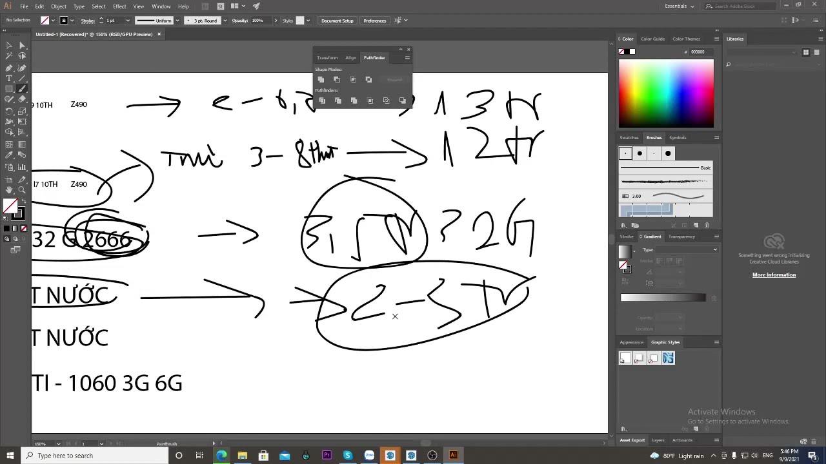Click Minus Front shape mode icon
This screenshot has width=826, height=464.
337,79
